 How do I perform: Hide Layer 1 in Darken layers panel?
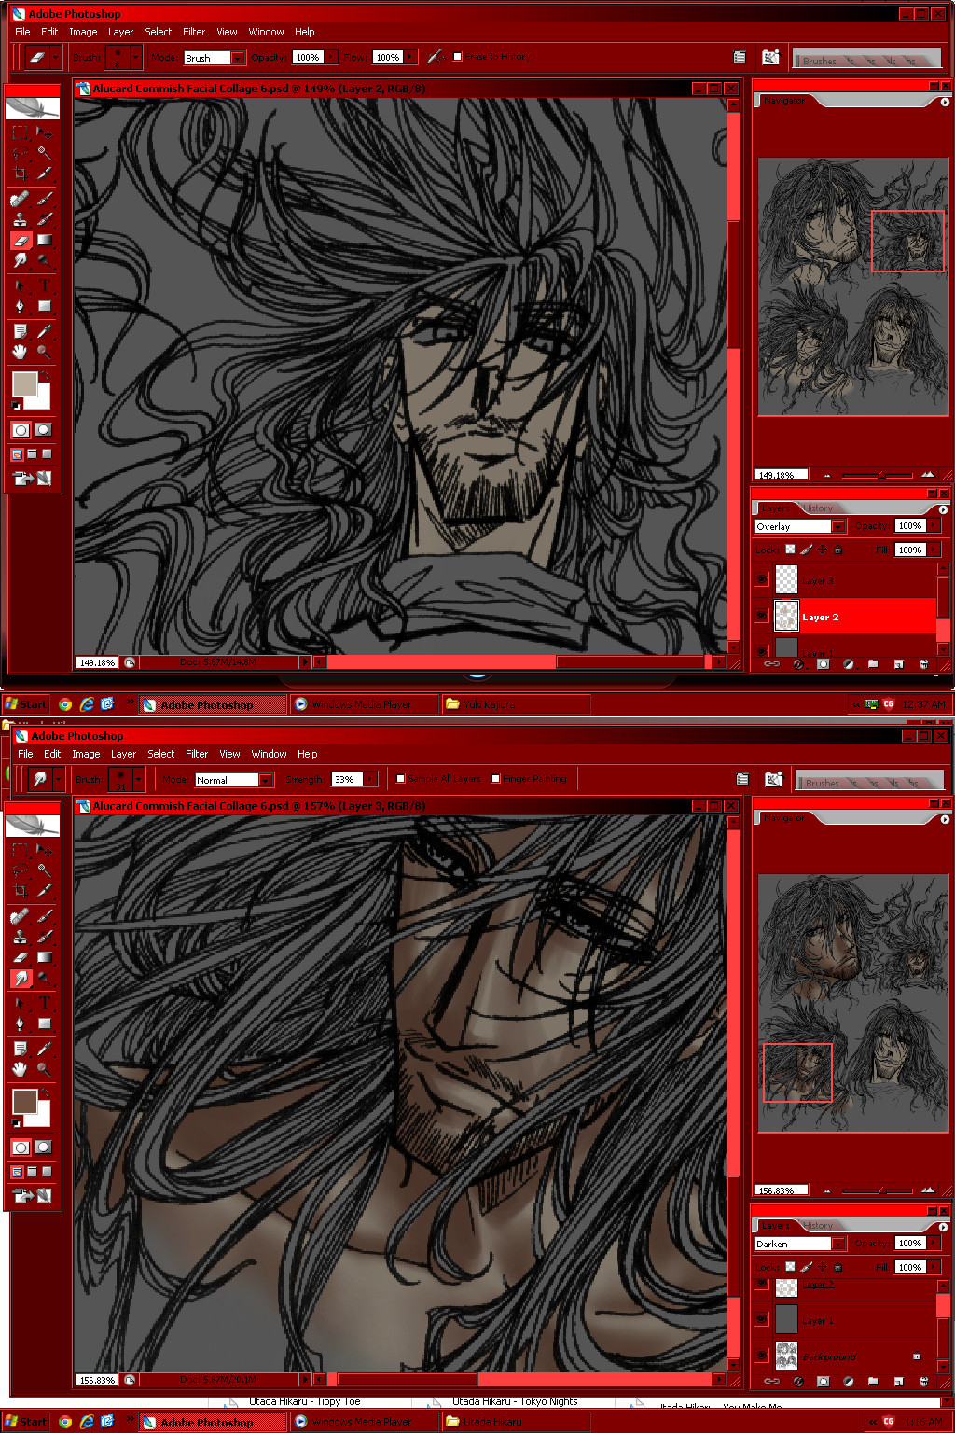[x=762, y=1319]
